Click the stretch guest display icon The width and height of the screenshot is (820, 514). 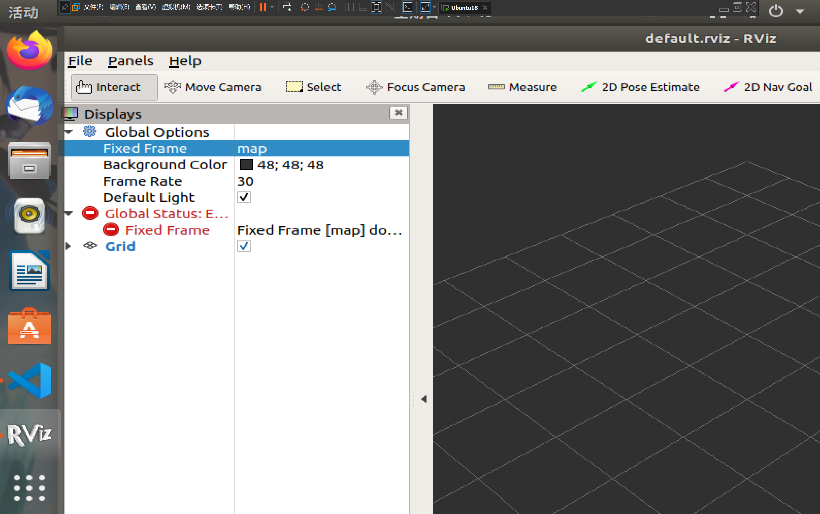pos(425,7)
